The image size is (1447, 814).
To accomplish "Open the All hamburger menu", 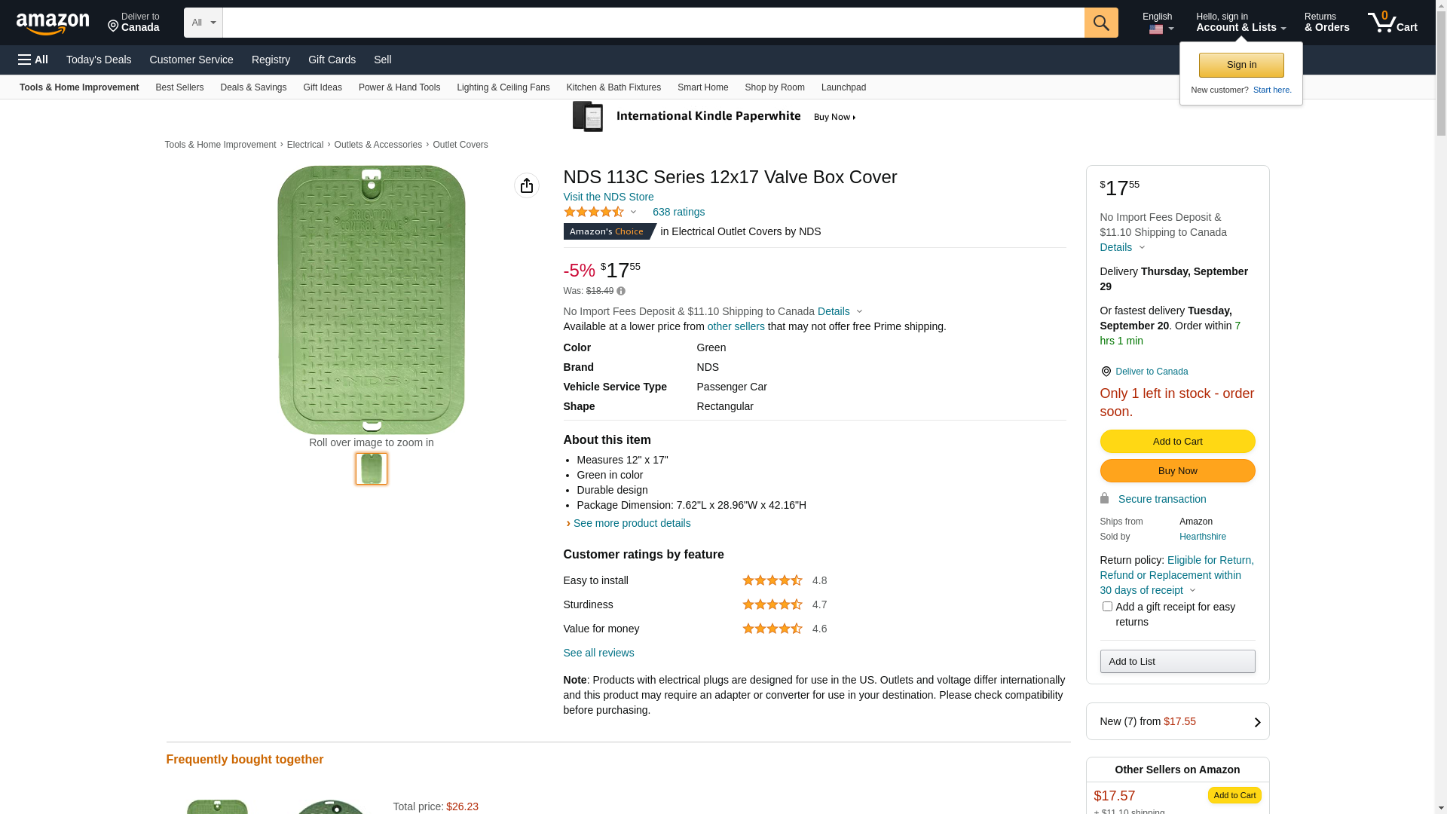I will tap(33, 60).
